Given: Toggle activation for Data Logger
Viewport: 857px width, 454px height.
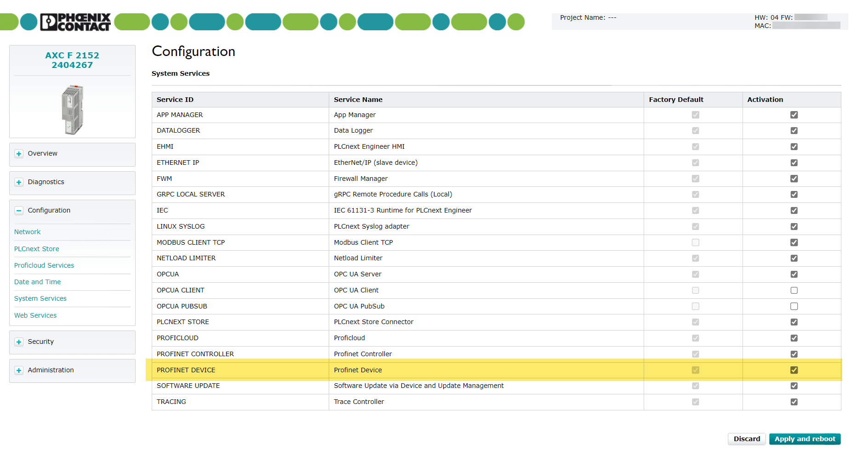Looking at the screenshot, I should click(x=794, y=131).
